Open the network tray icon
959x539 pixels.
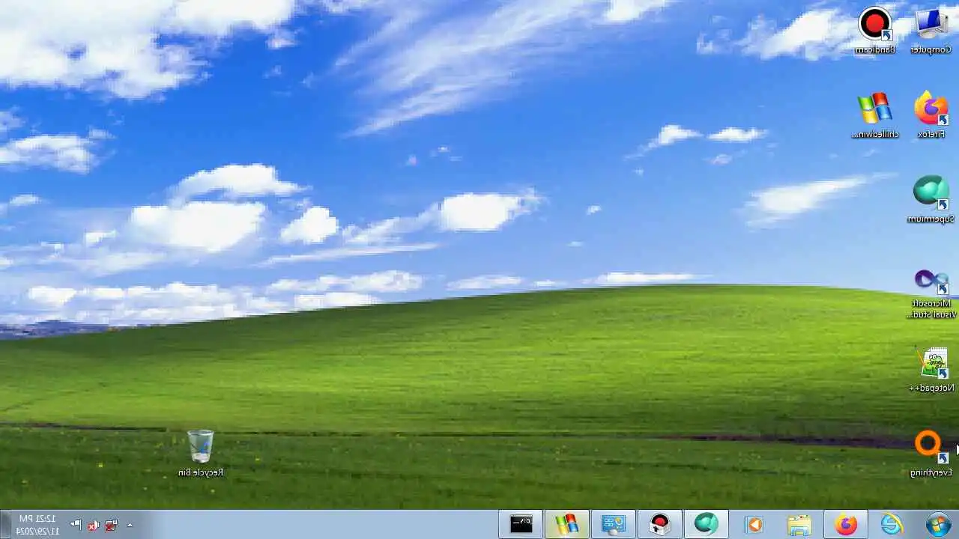click(111, 525)
